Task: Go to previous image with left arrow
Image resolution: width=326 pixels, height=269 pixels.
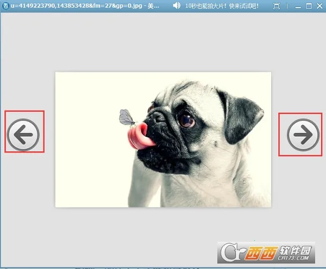Action: click(x=24, y=132)
